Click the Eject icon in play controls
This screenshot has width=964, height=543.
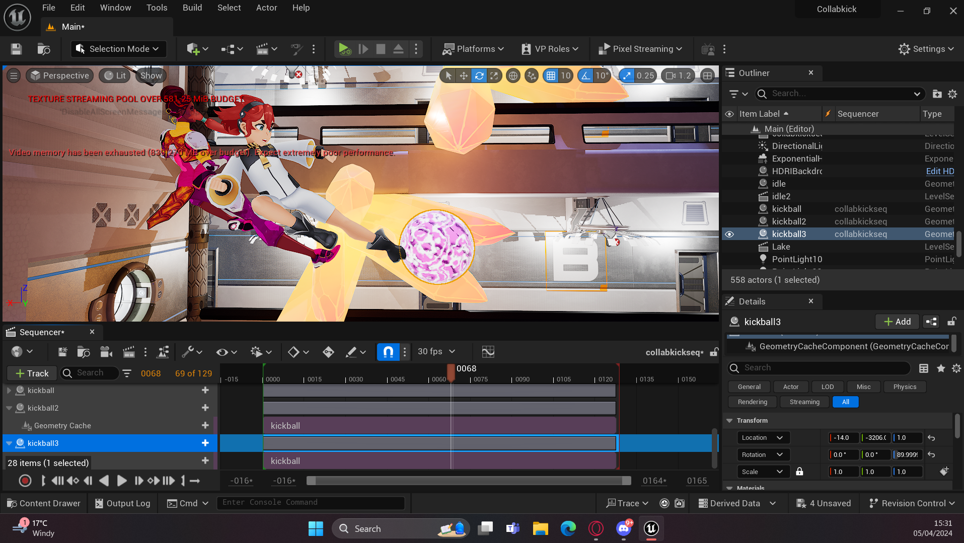click(398, 49)
